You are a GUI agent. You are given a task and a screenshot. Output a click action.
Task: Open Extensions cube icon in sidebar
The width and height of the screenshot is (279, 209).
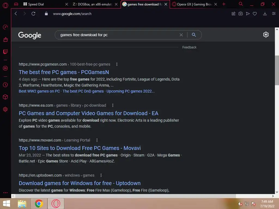(5, 97)
